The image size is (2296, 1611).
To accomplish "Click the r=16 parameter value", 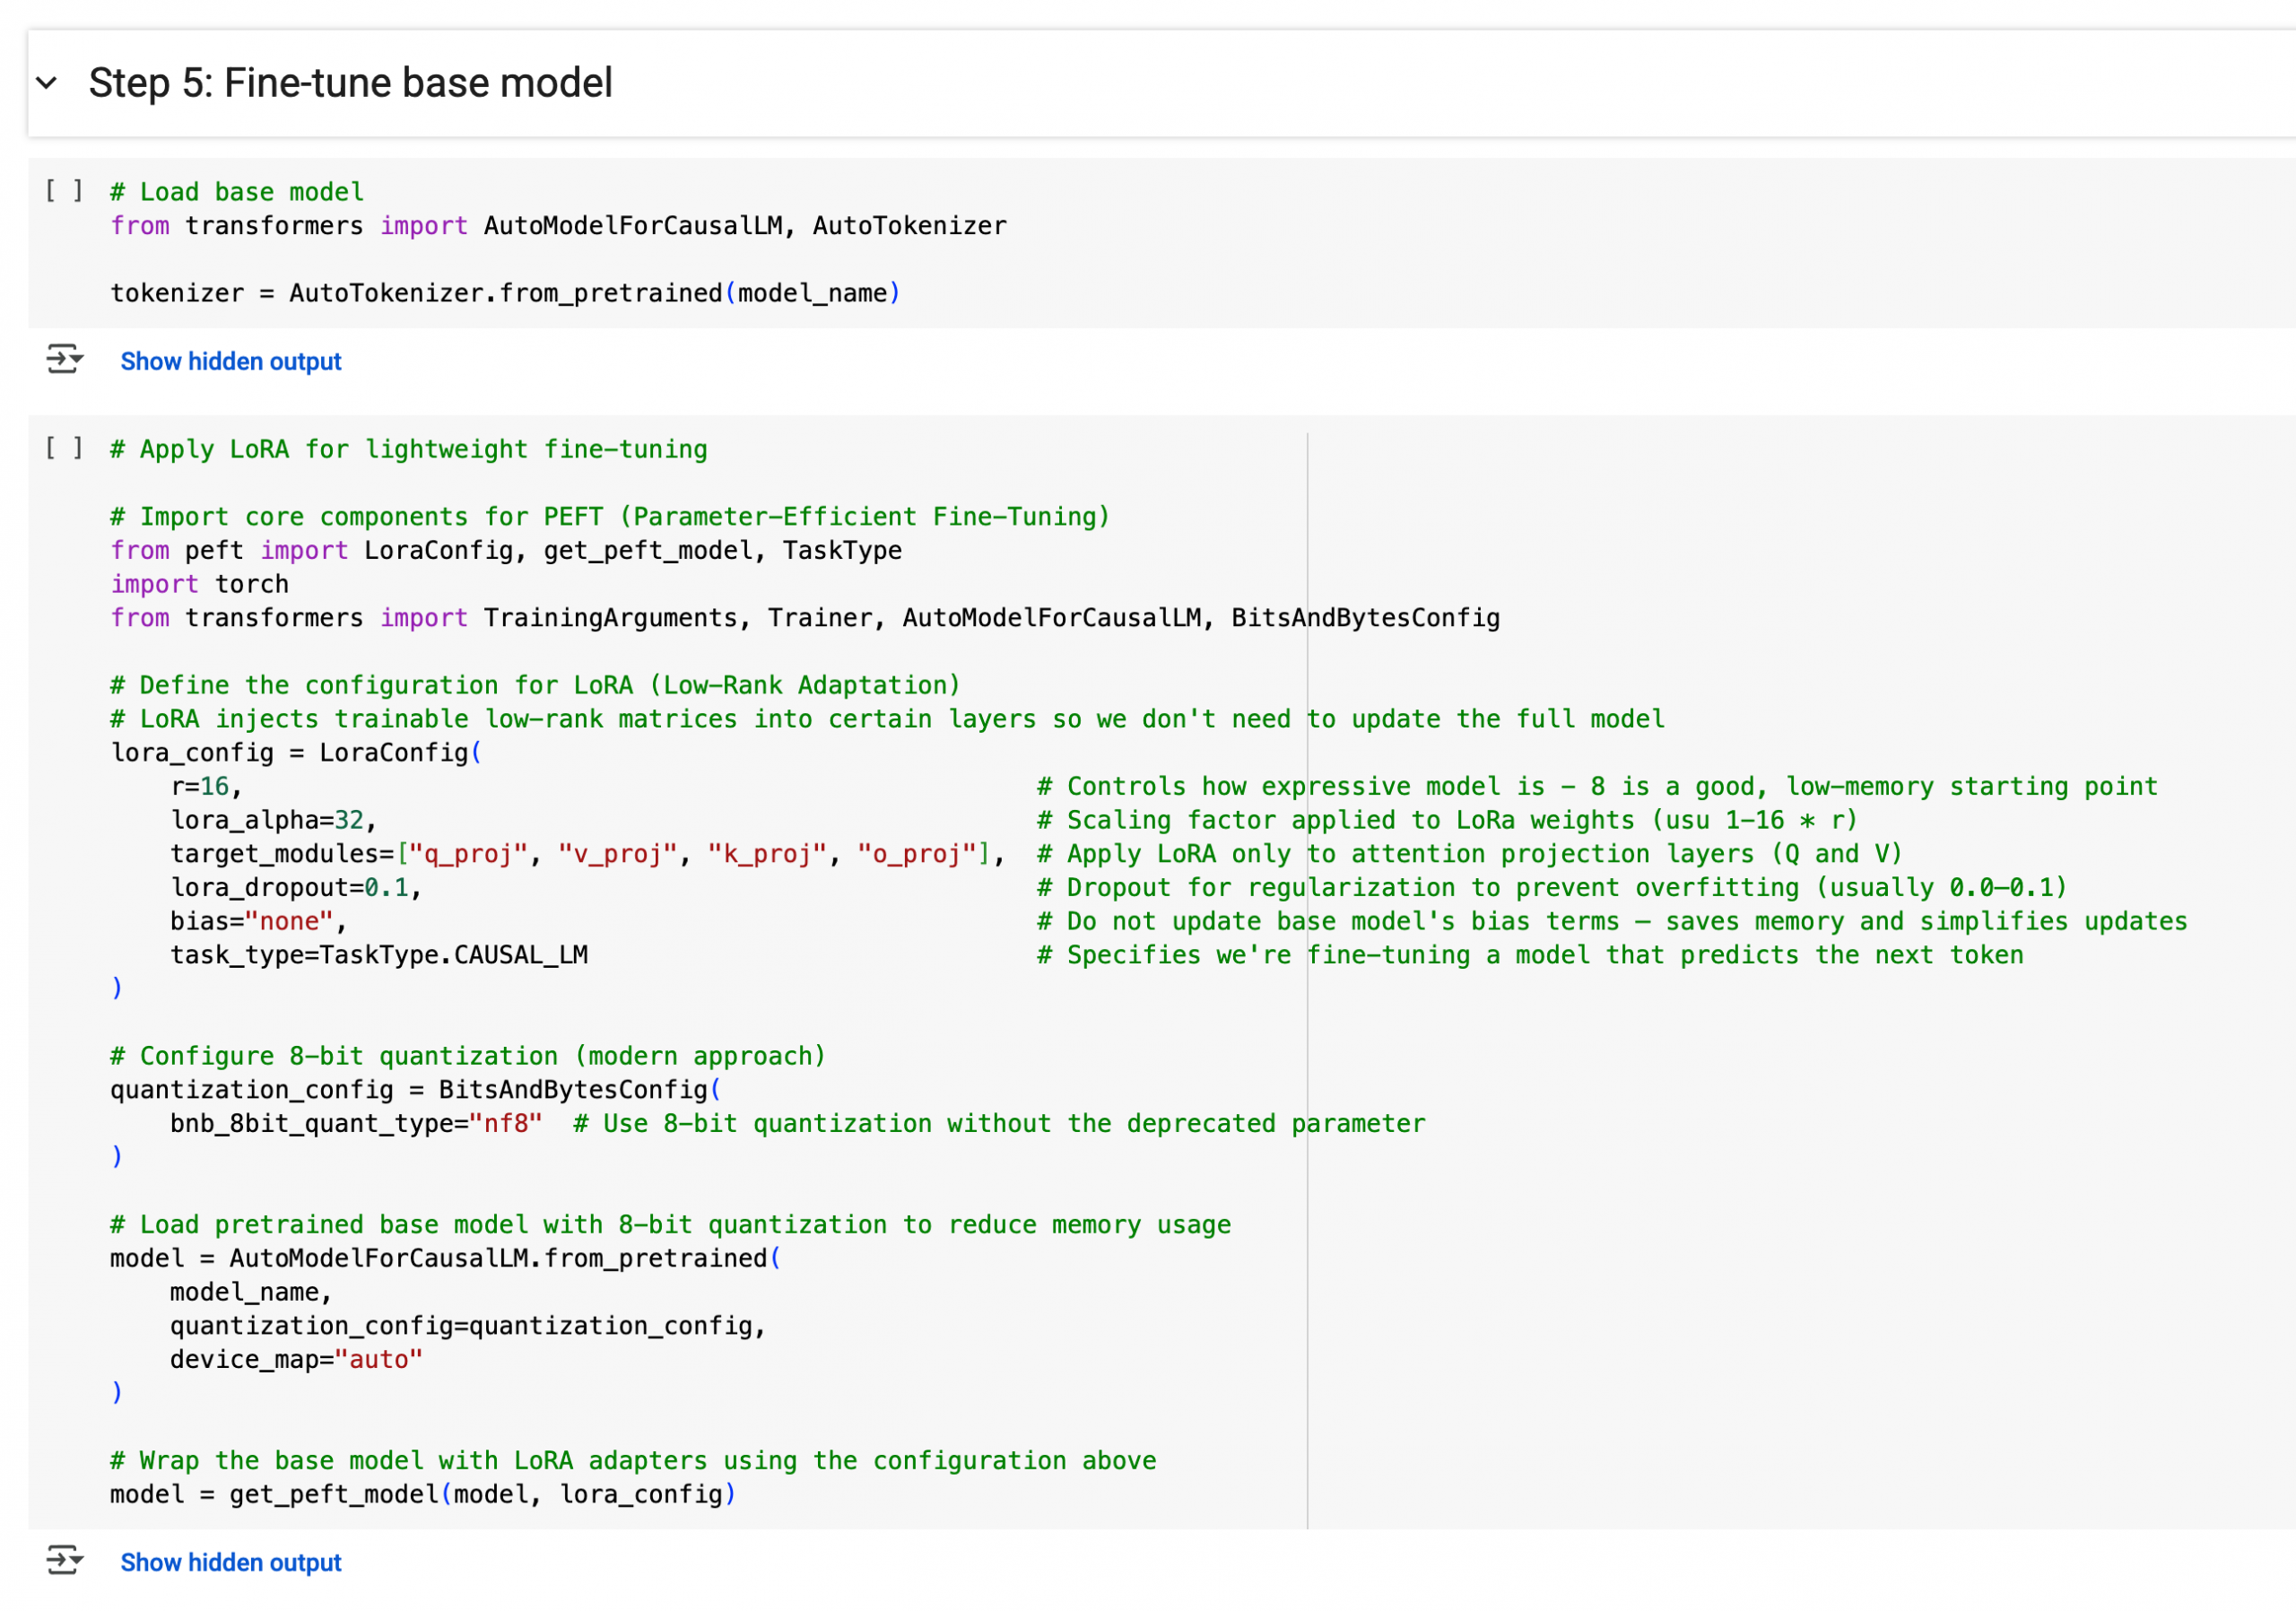I will pyautogui.click(x=214, y=787).
